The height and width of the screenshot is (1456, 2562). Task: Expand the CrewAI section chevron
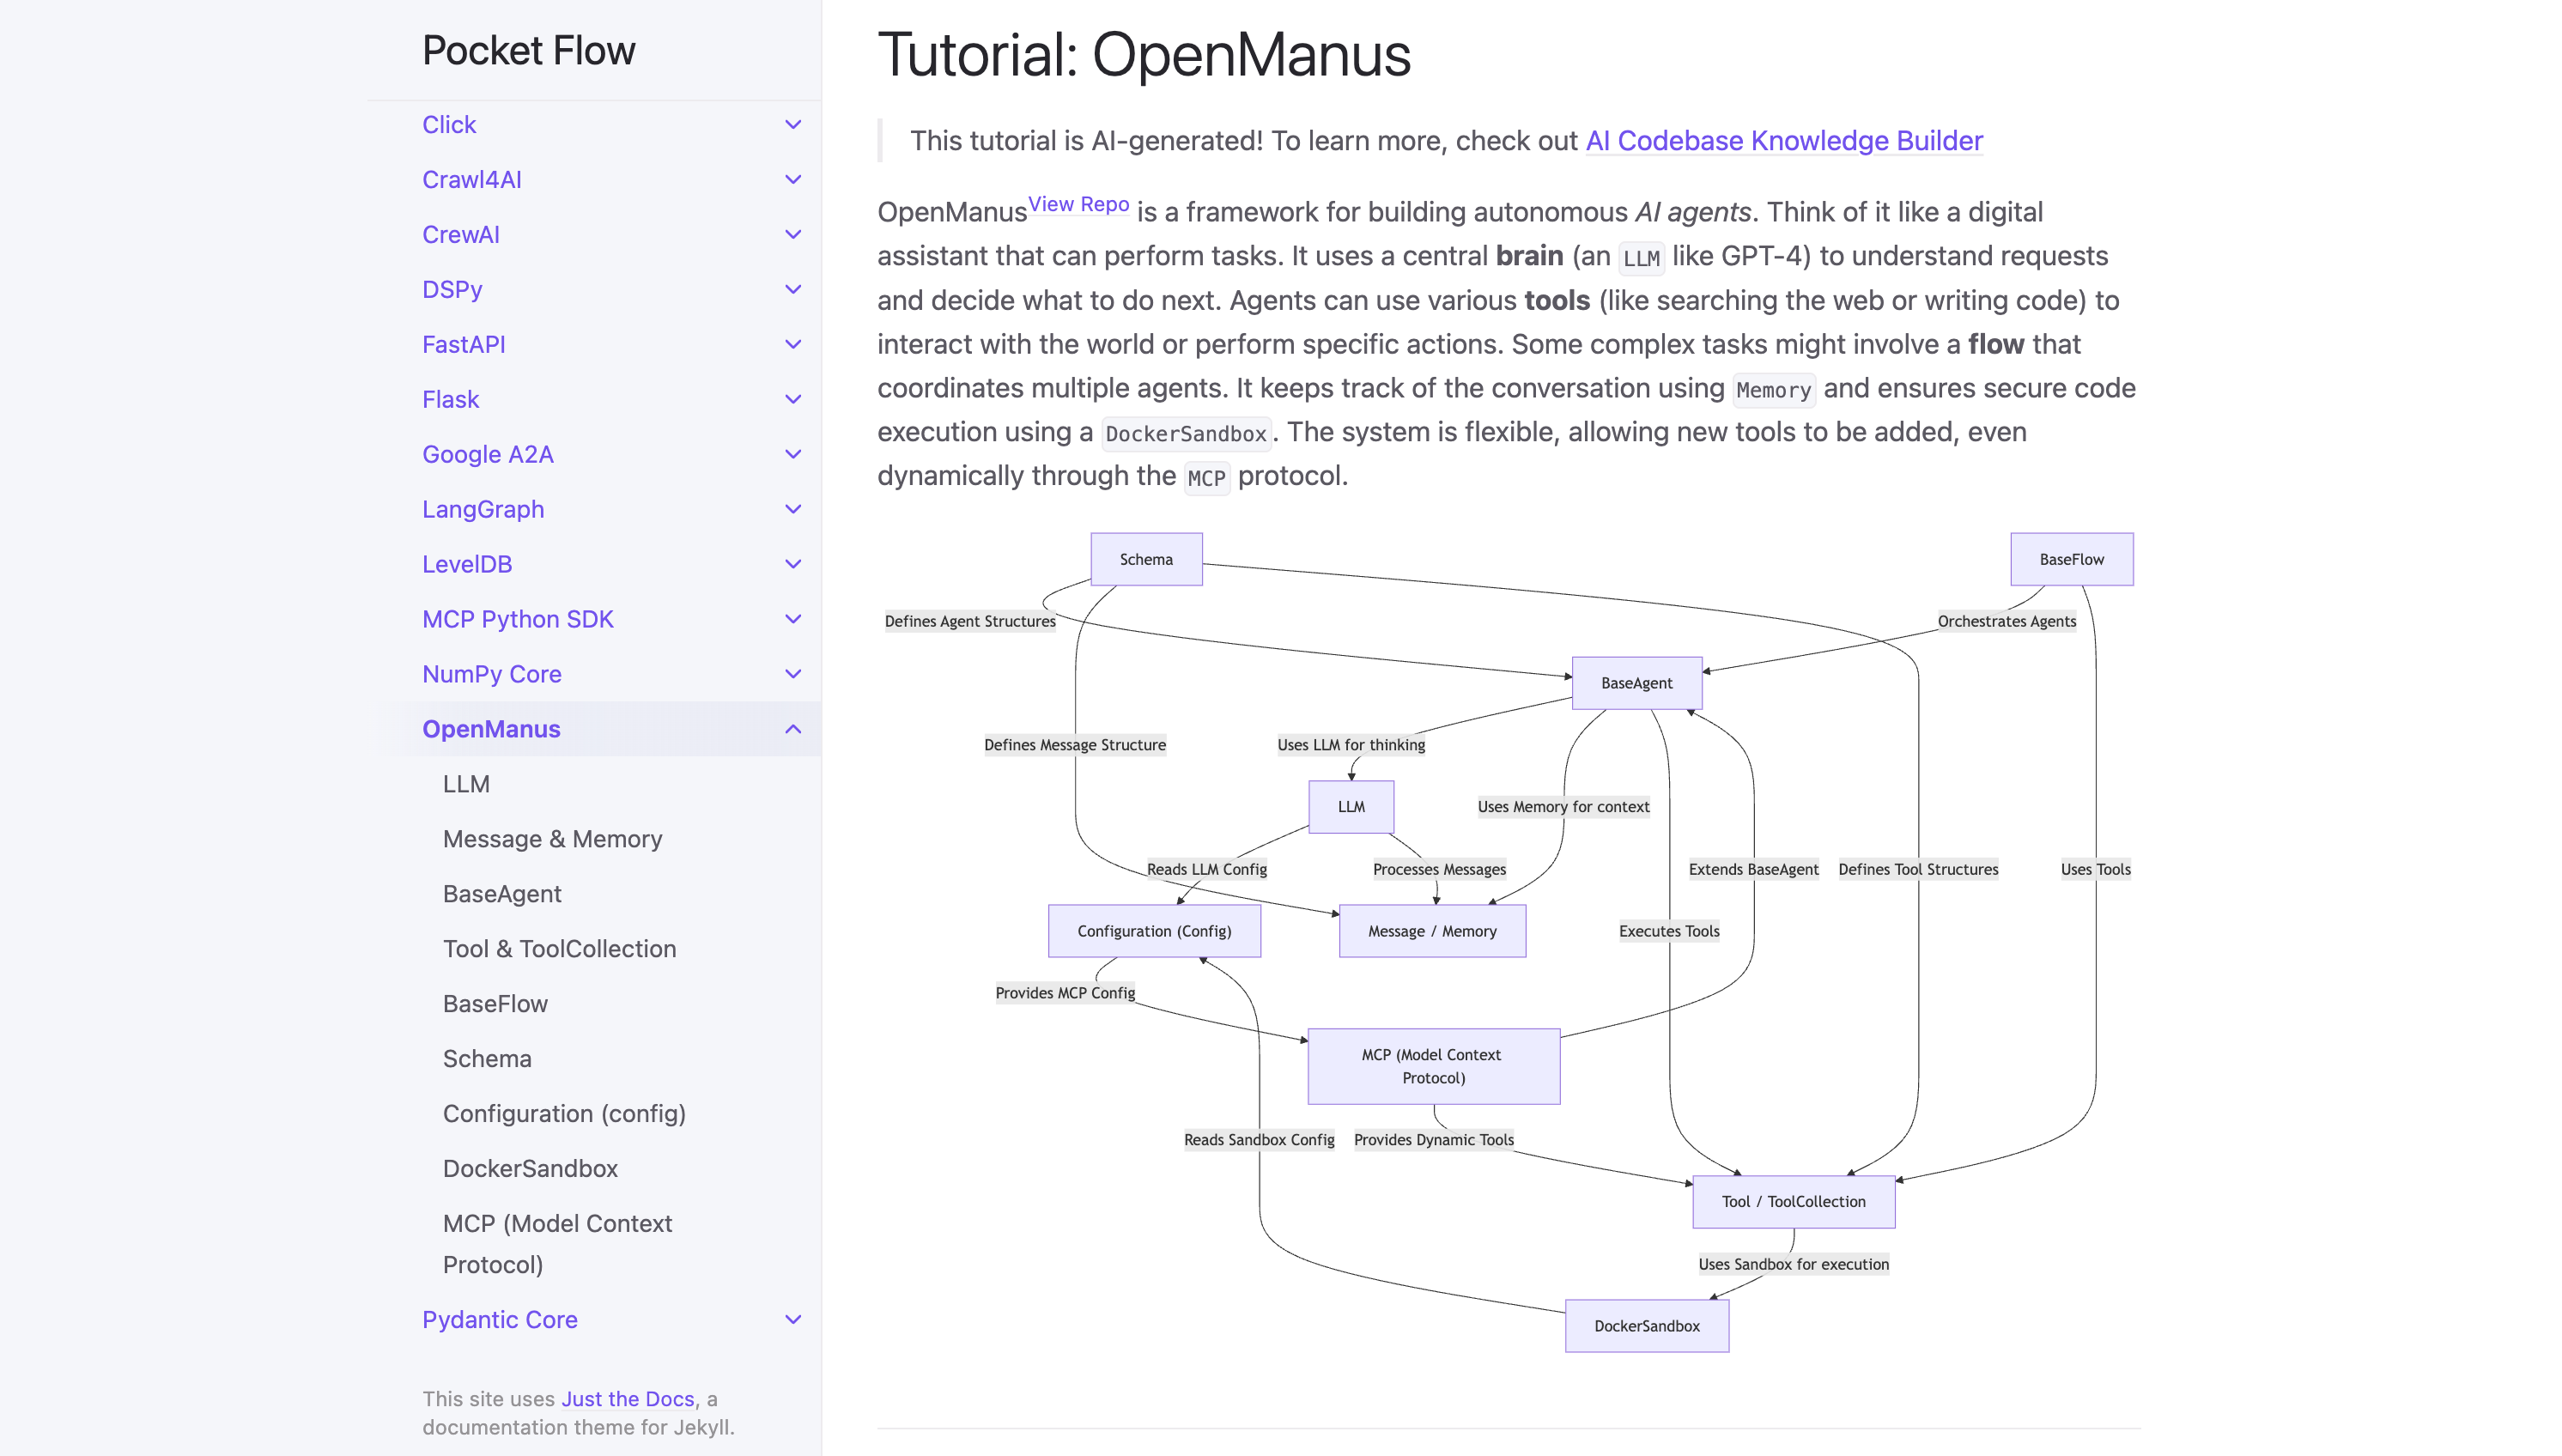click(x=793, y=235)
